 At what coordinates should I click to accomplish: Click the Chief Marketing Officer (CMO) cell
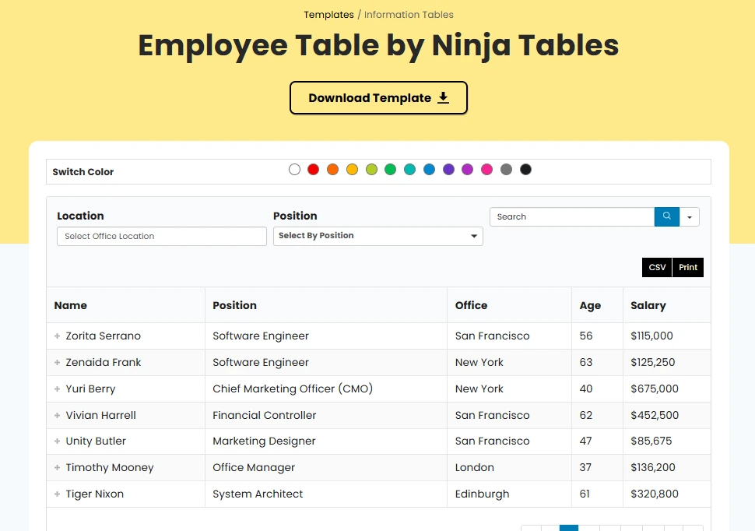tap(326, 389)
